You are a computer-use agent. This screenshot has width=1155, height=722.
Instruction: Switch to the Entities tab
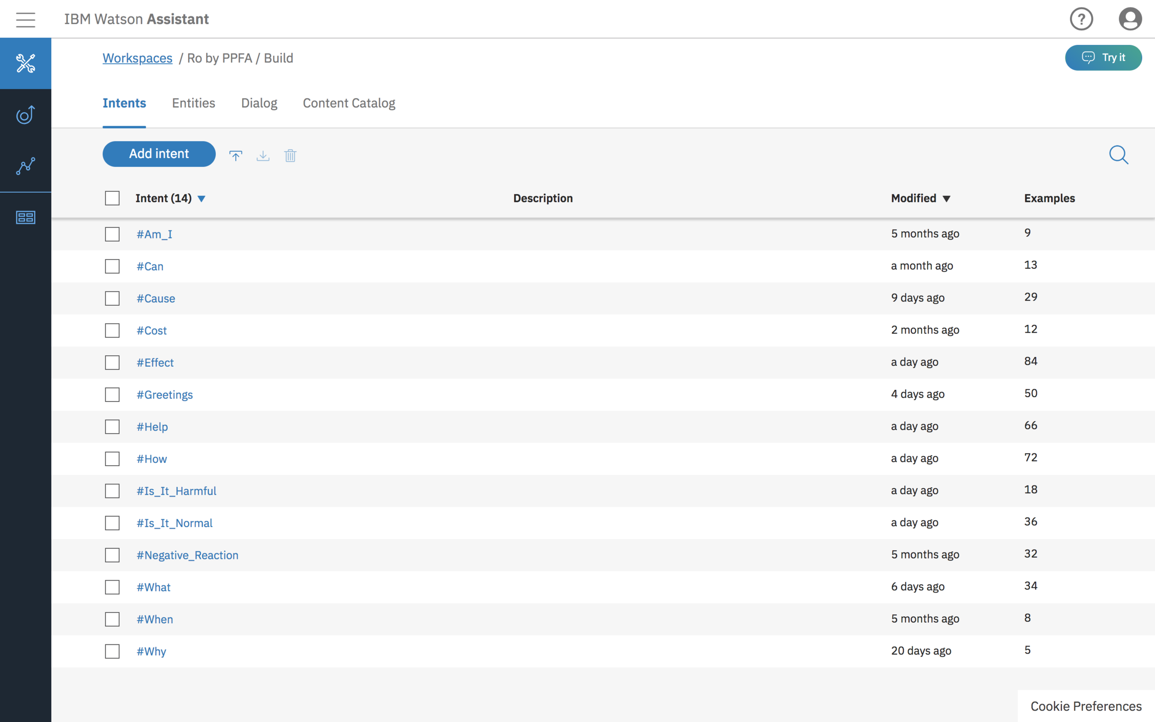click(x=194, y=103)
